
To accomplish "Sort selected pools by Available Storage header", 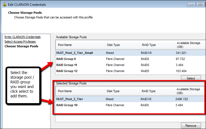I will pos(190,91).
